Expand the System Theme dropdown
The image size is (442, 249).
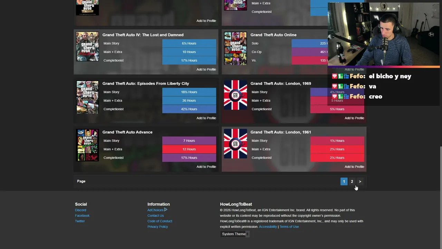[235, 234]
